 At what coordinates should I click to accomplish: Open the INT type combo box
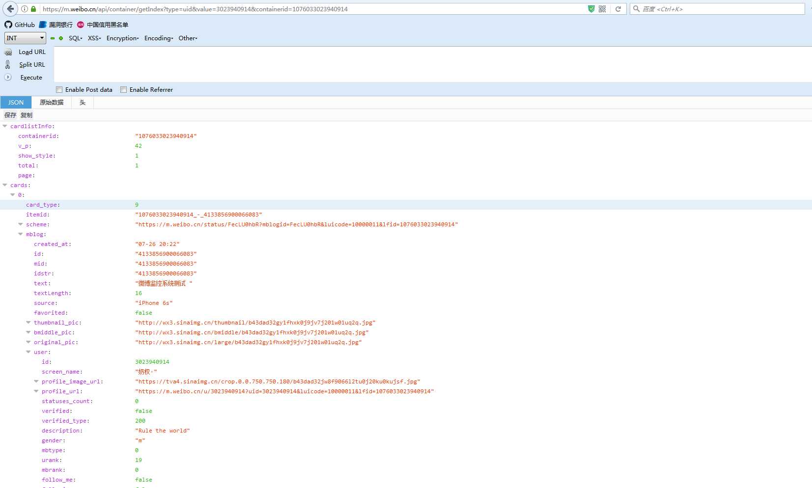click(25, 38)
